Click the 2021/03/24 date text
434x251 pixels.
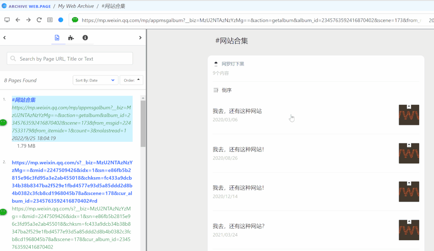pos(225,235)
